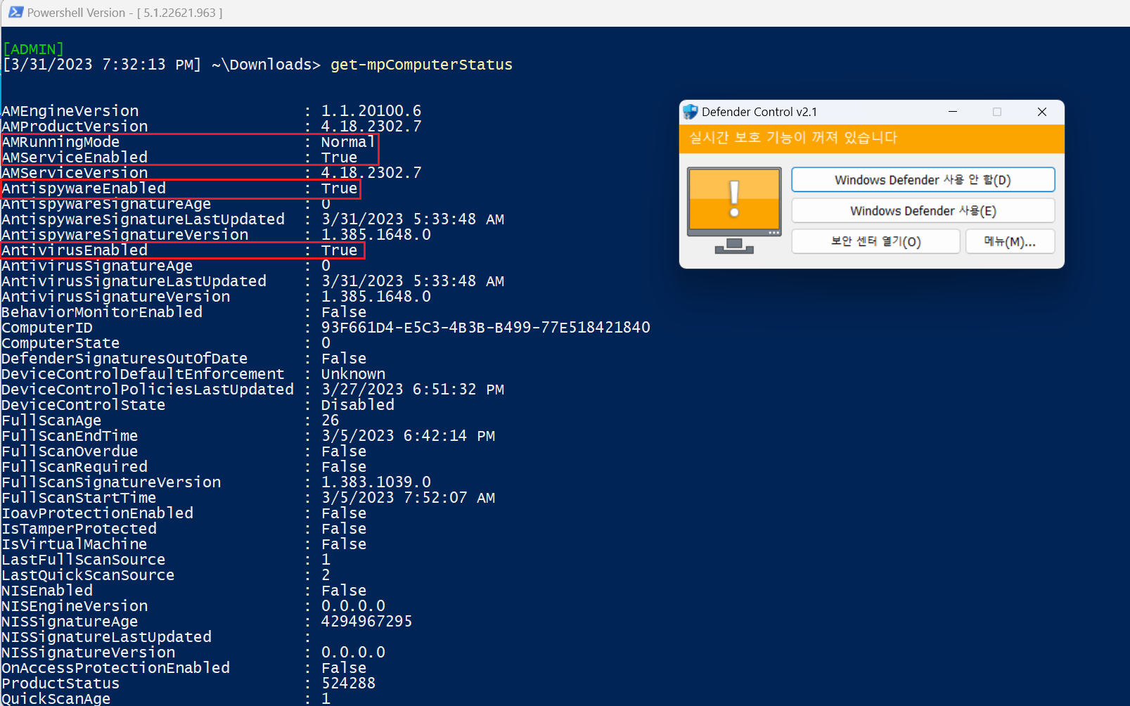Screen dimensions: 1130x706
Task: Click the LastQuickScanSource property name
Action: 88,575
